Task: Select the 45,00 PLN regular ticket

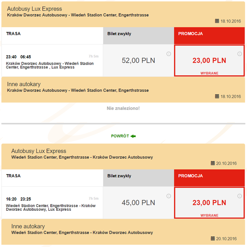Action: (x=138, y=203)
